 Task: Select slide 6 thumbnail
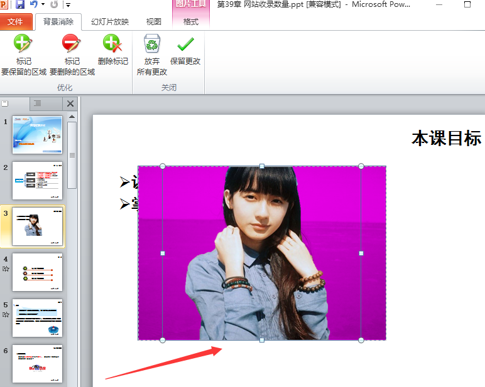37,364
